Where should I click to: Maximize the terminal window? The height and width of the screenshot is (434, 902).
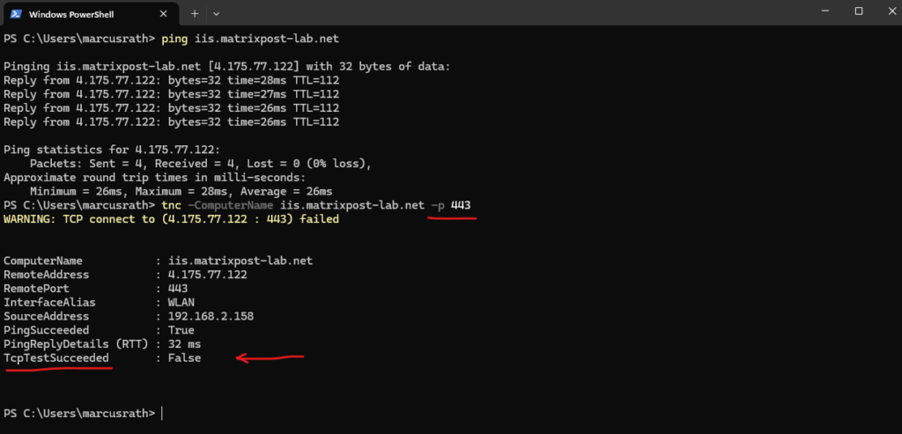858,11
